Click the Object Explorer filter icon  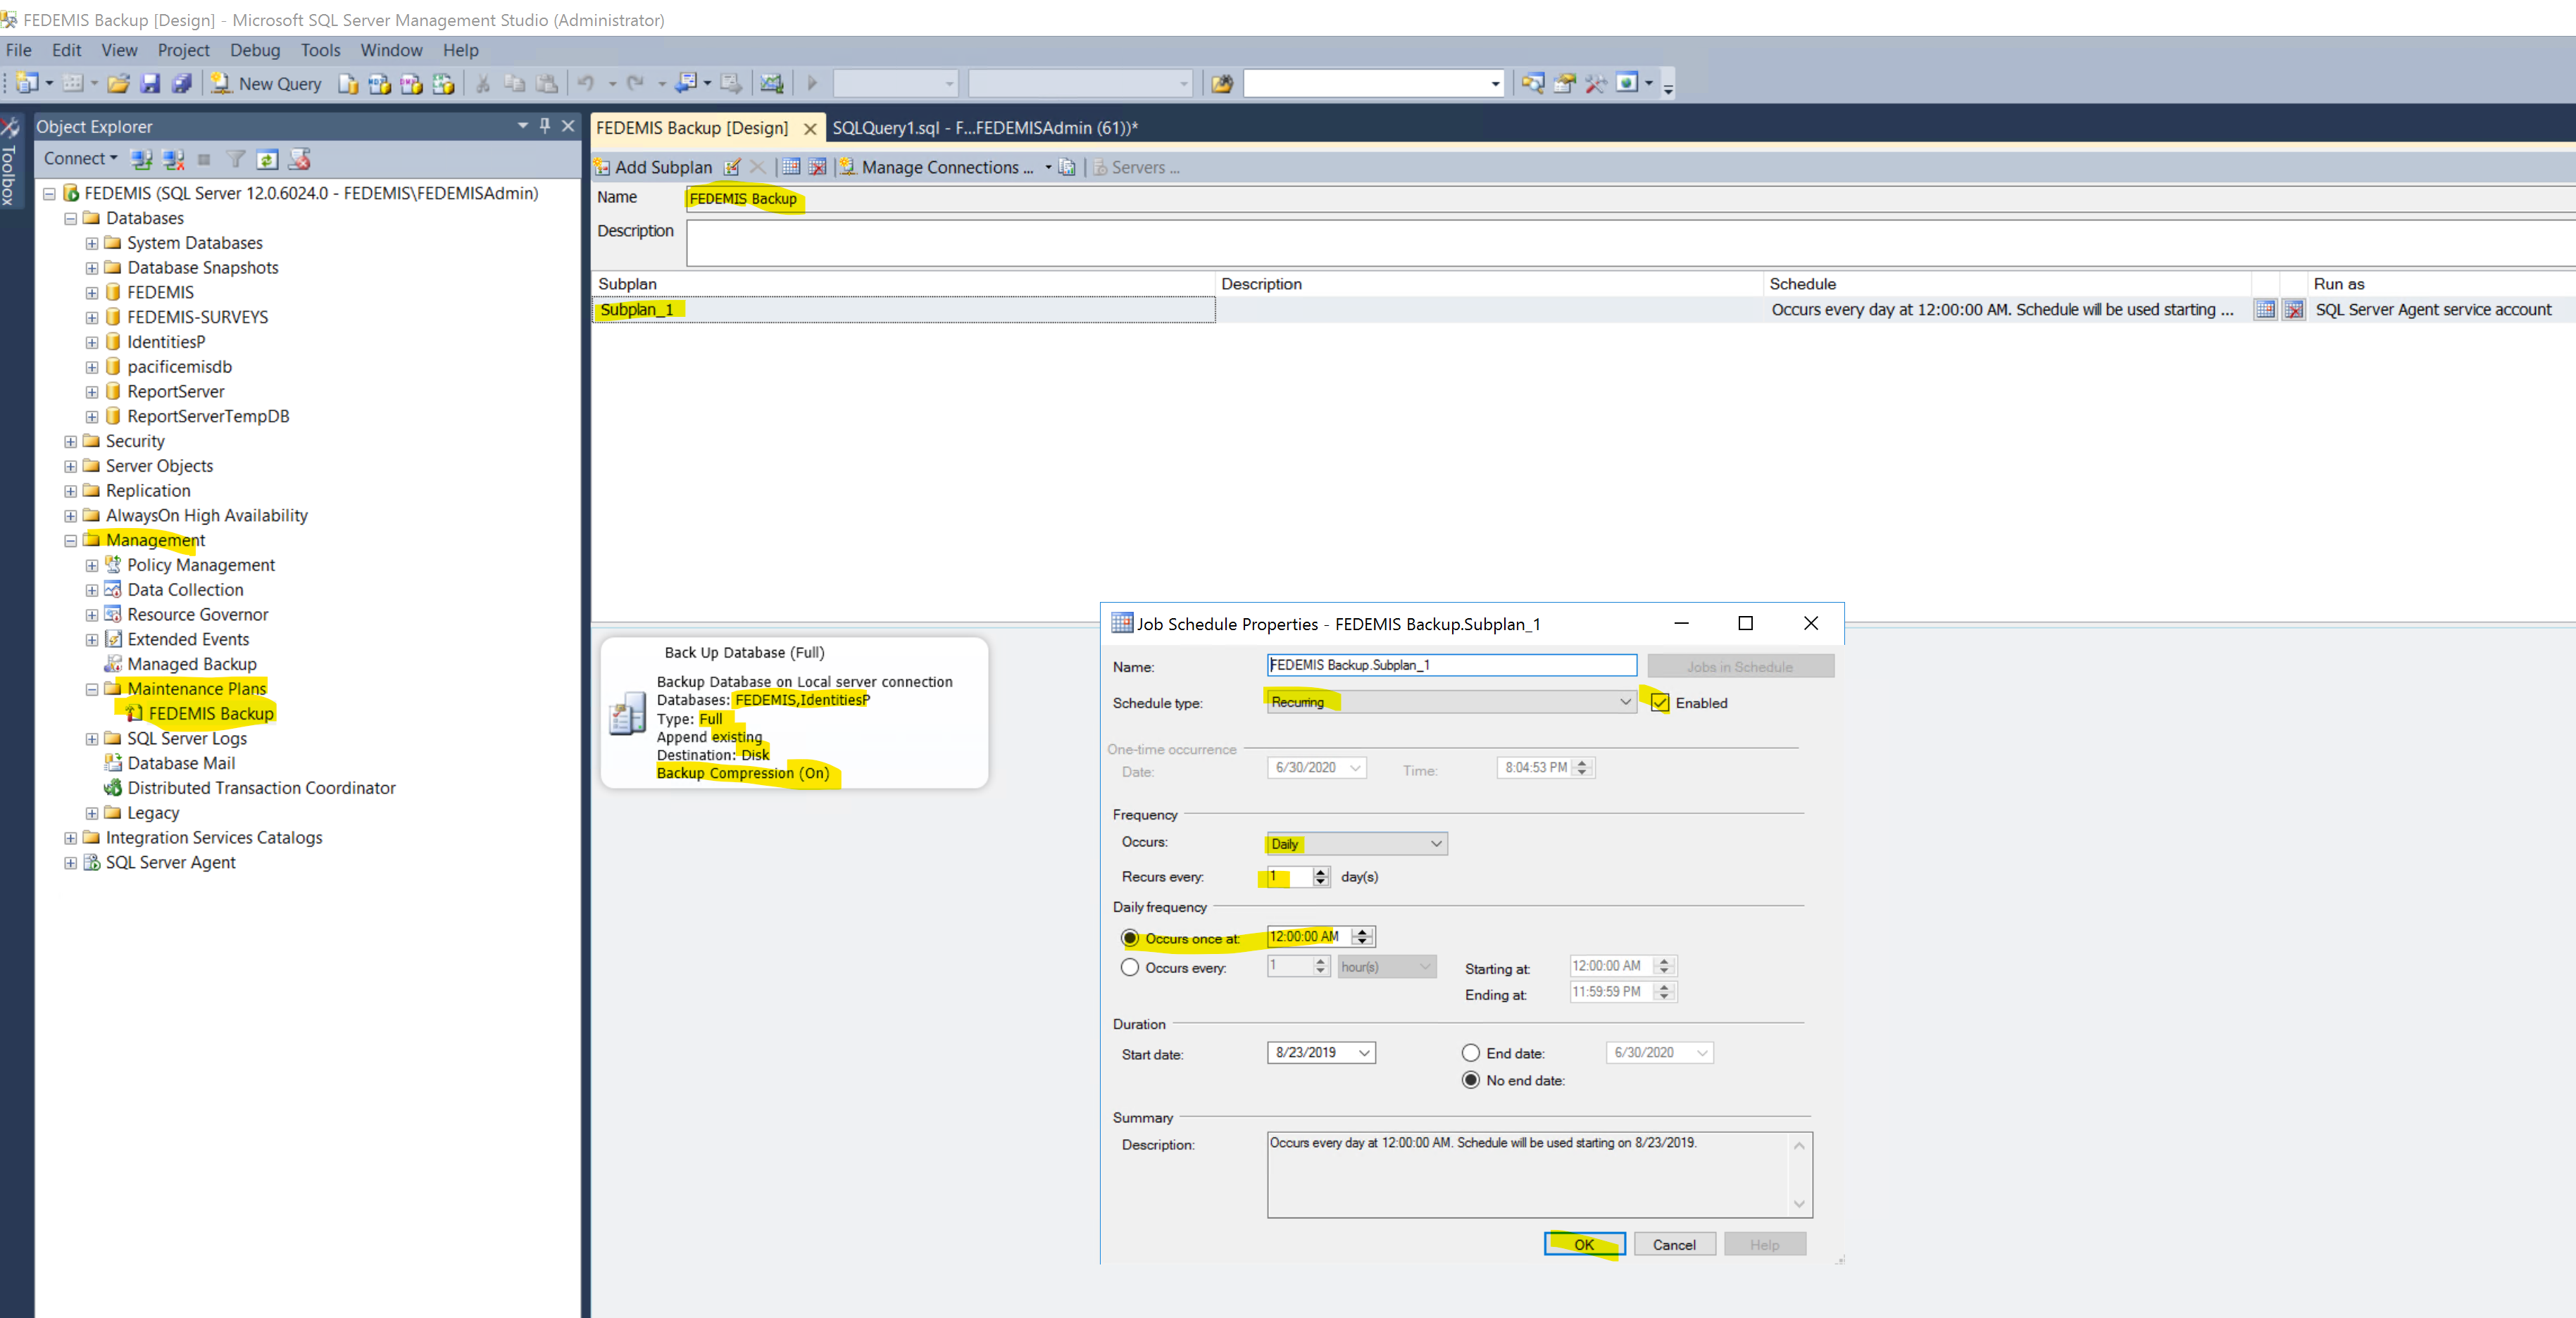click(x=236, y=159)
